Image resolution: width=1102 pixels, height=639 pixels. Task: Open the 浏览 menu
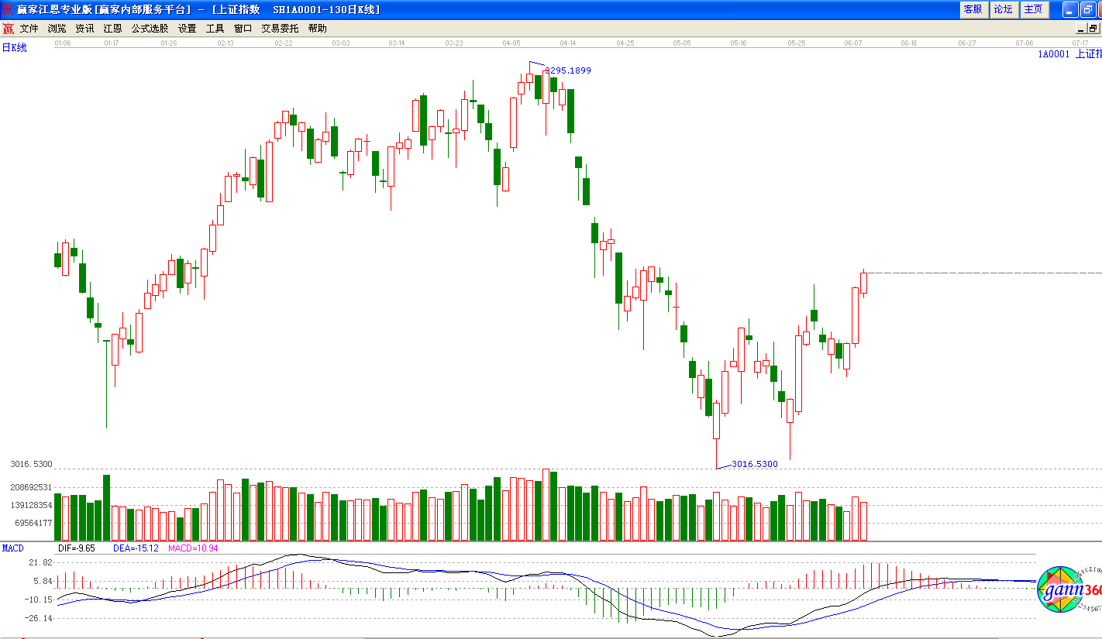[x=57, y=28]
